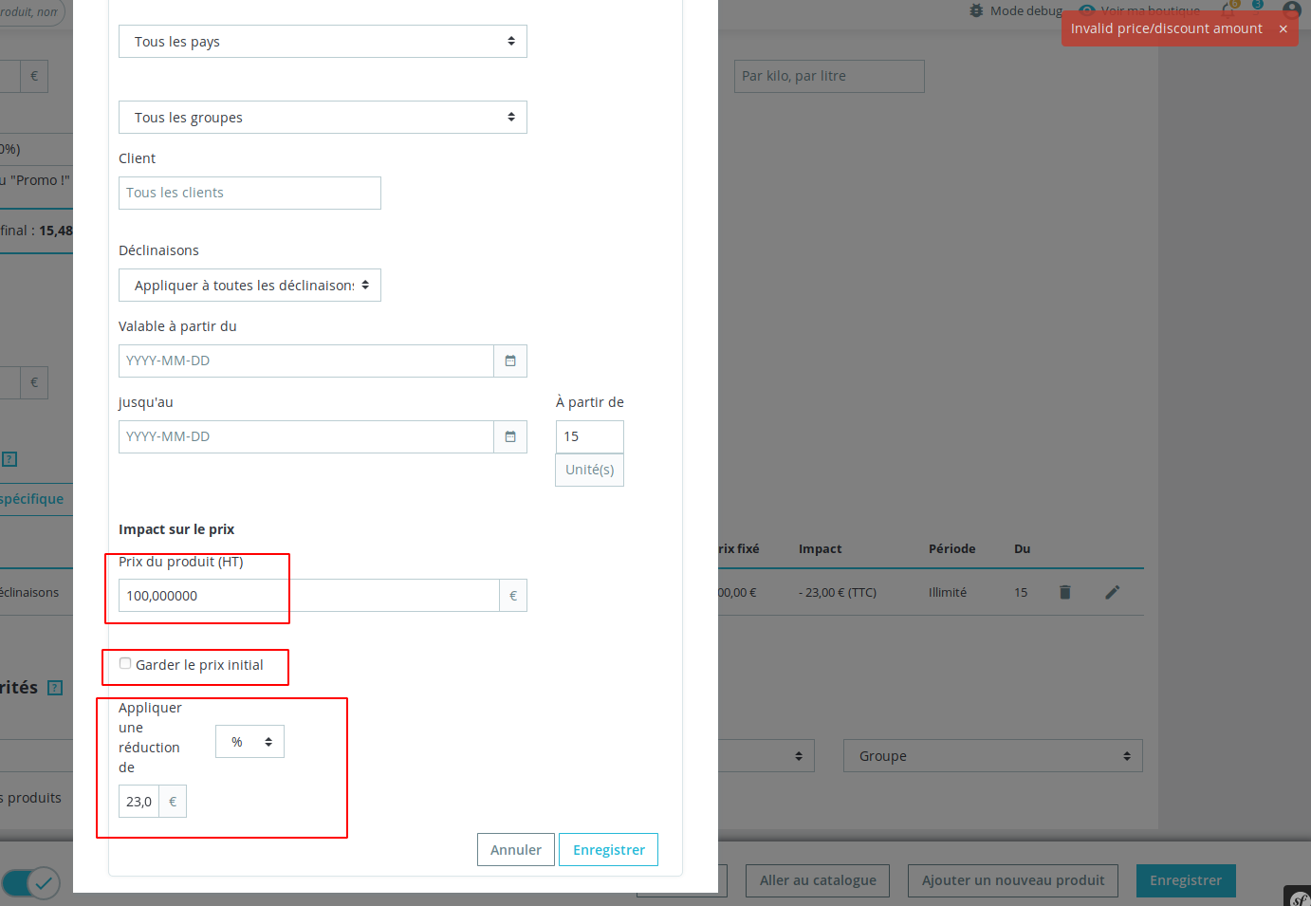Open calendar picker for "jusqu'au"
The width and height of the screenshot is (1311, 906).
[x=510, y=436]
